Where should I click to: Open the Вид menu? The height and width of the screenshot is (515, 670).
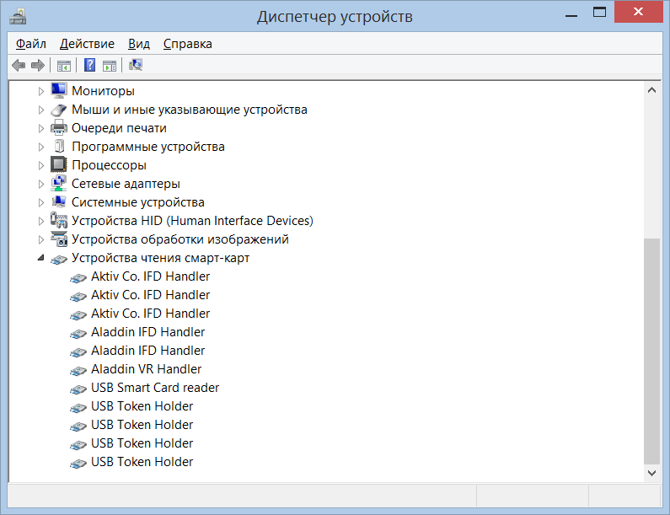139,44
